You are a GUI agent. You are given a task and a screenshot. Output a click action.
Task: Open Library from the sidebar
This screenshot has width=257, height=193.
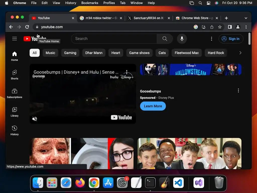(x=14, y=112)
